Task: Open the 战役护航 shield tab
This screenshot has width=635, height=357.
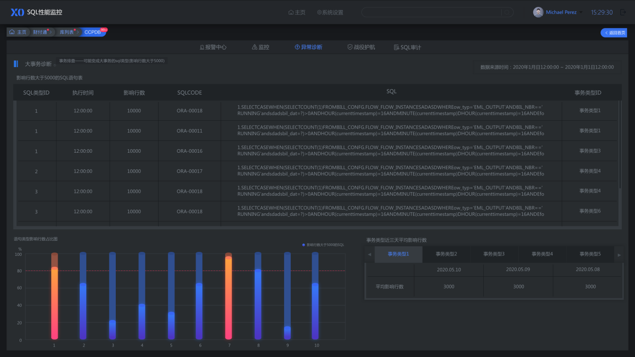Action: tap(361, 47)
